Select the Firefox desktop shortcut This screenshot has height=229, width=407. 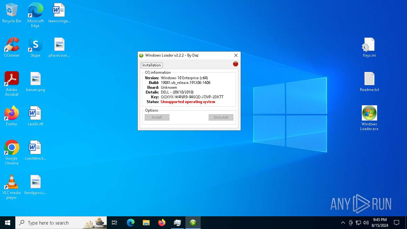click(12, 116)
